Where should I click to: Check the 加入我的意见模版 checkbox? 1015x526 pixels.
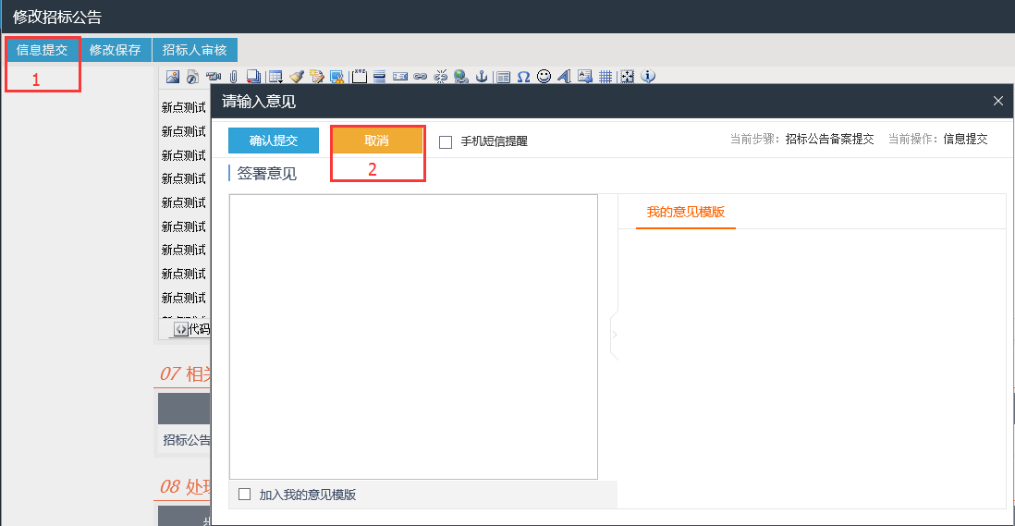245,495
